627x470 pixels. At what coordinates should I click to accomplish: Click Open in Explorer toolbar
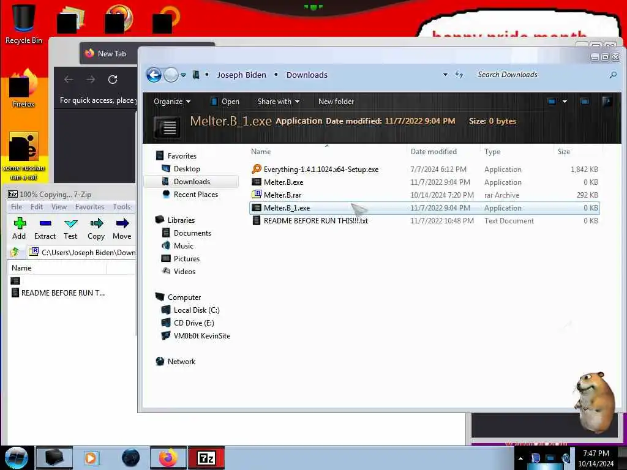pyautogui.click(x=225, y=102)
